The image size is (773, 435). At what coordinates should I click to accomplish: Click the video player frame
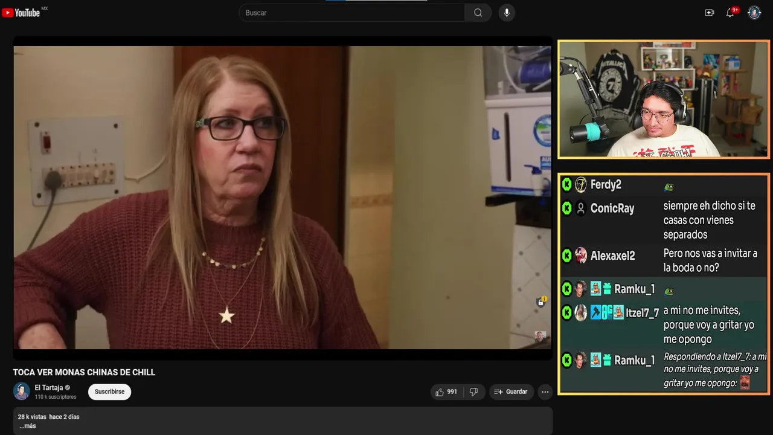point(283,198)
